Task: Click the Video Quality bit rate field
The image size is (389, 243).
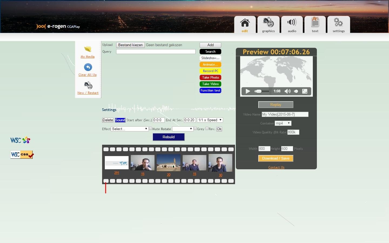Action: [293, 132]
